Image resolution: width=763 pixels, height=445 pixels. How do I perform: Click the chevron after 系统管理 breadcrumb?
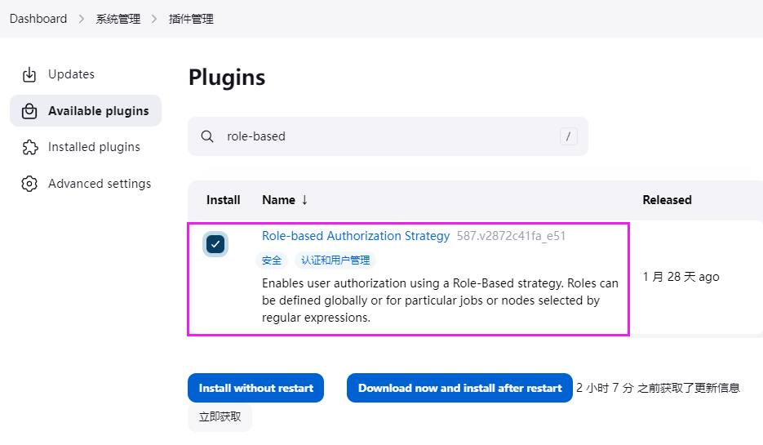tap(155, 19)
